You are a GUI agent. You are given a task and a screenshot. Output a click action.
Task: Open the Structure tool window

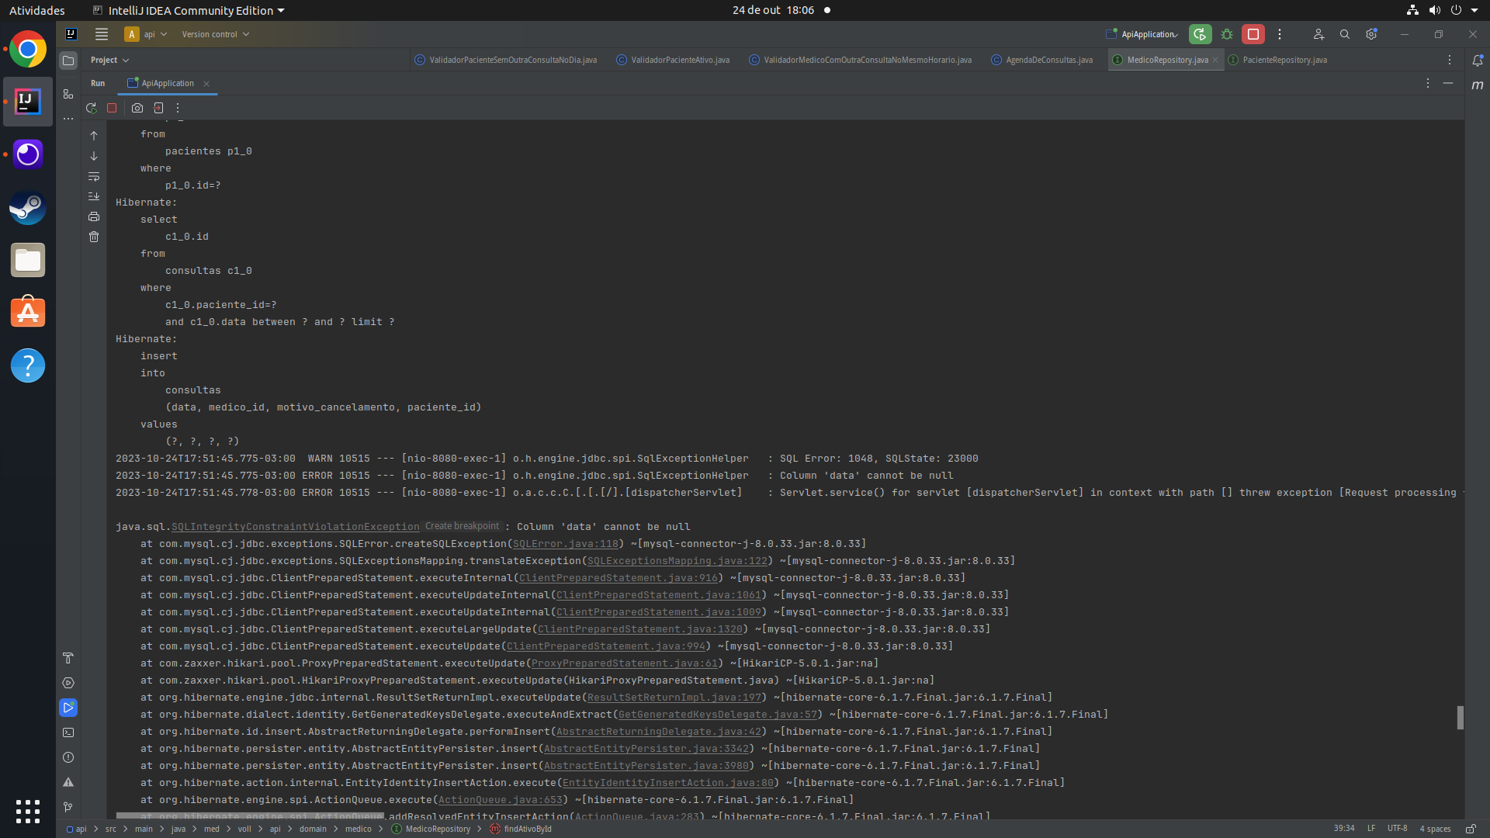(68, 94)
